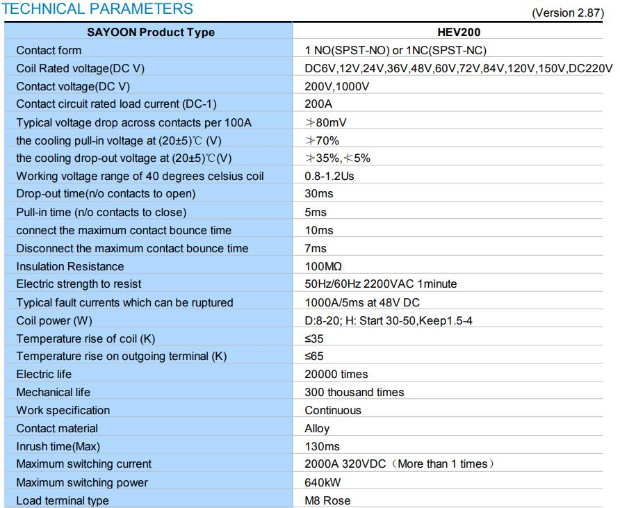This screenshot has width=620, height=508.
Task: Select 'Maximum switching power' label
Action: (x=82, y=483)
